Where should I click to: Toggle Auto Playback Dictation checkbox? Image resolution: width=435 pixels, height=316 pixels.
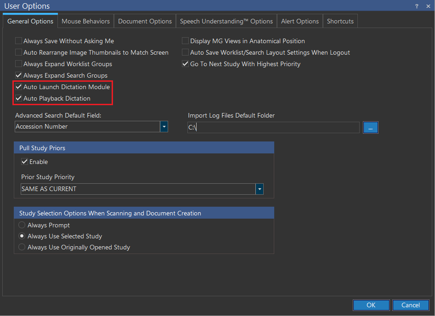[19, 98]
